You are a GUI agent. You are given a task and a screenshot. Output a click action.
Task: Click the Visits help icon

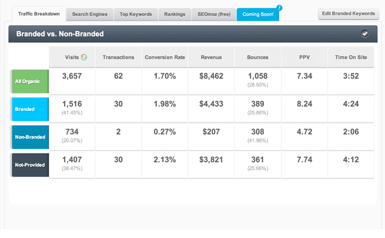(x=83, y=57)
